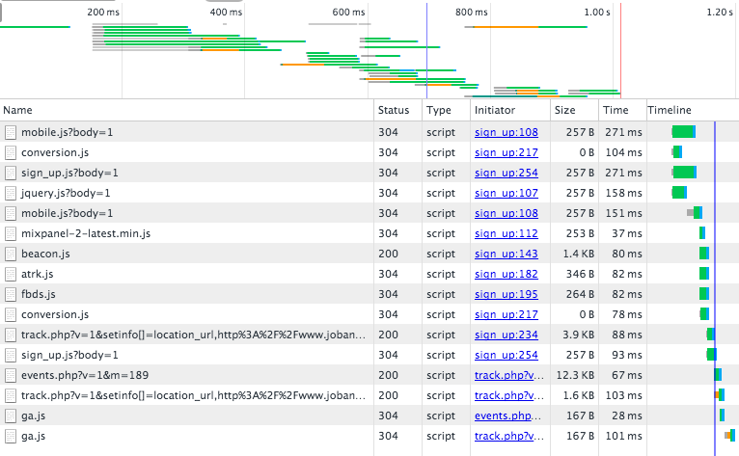Click the file icon next to atrk.js
The width and height of the screenshot is (739, 456).
tap(11, 274)
